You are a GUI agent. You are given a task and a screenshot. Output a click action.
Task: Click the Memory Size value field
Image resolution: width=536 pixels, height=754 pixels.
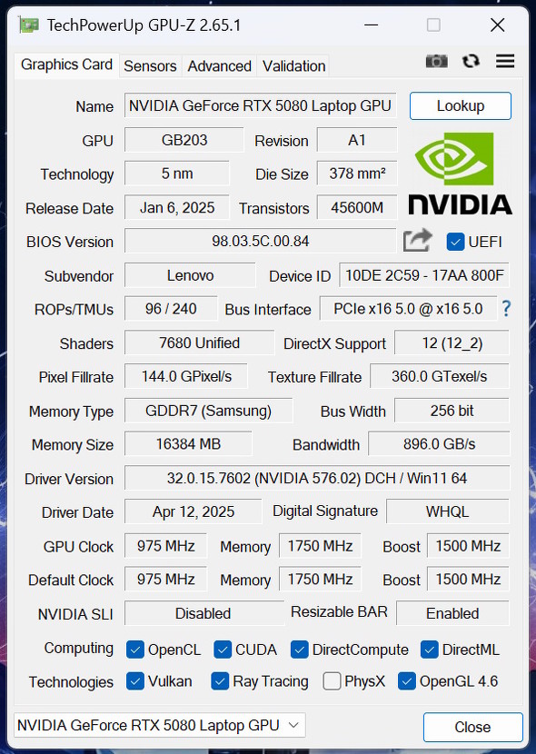(188, 444)
